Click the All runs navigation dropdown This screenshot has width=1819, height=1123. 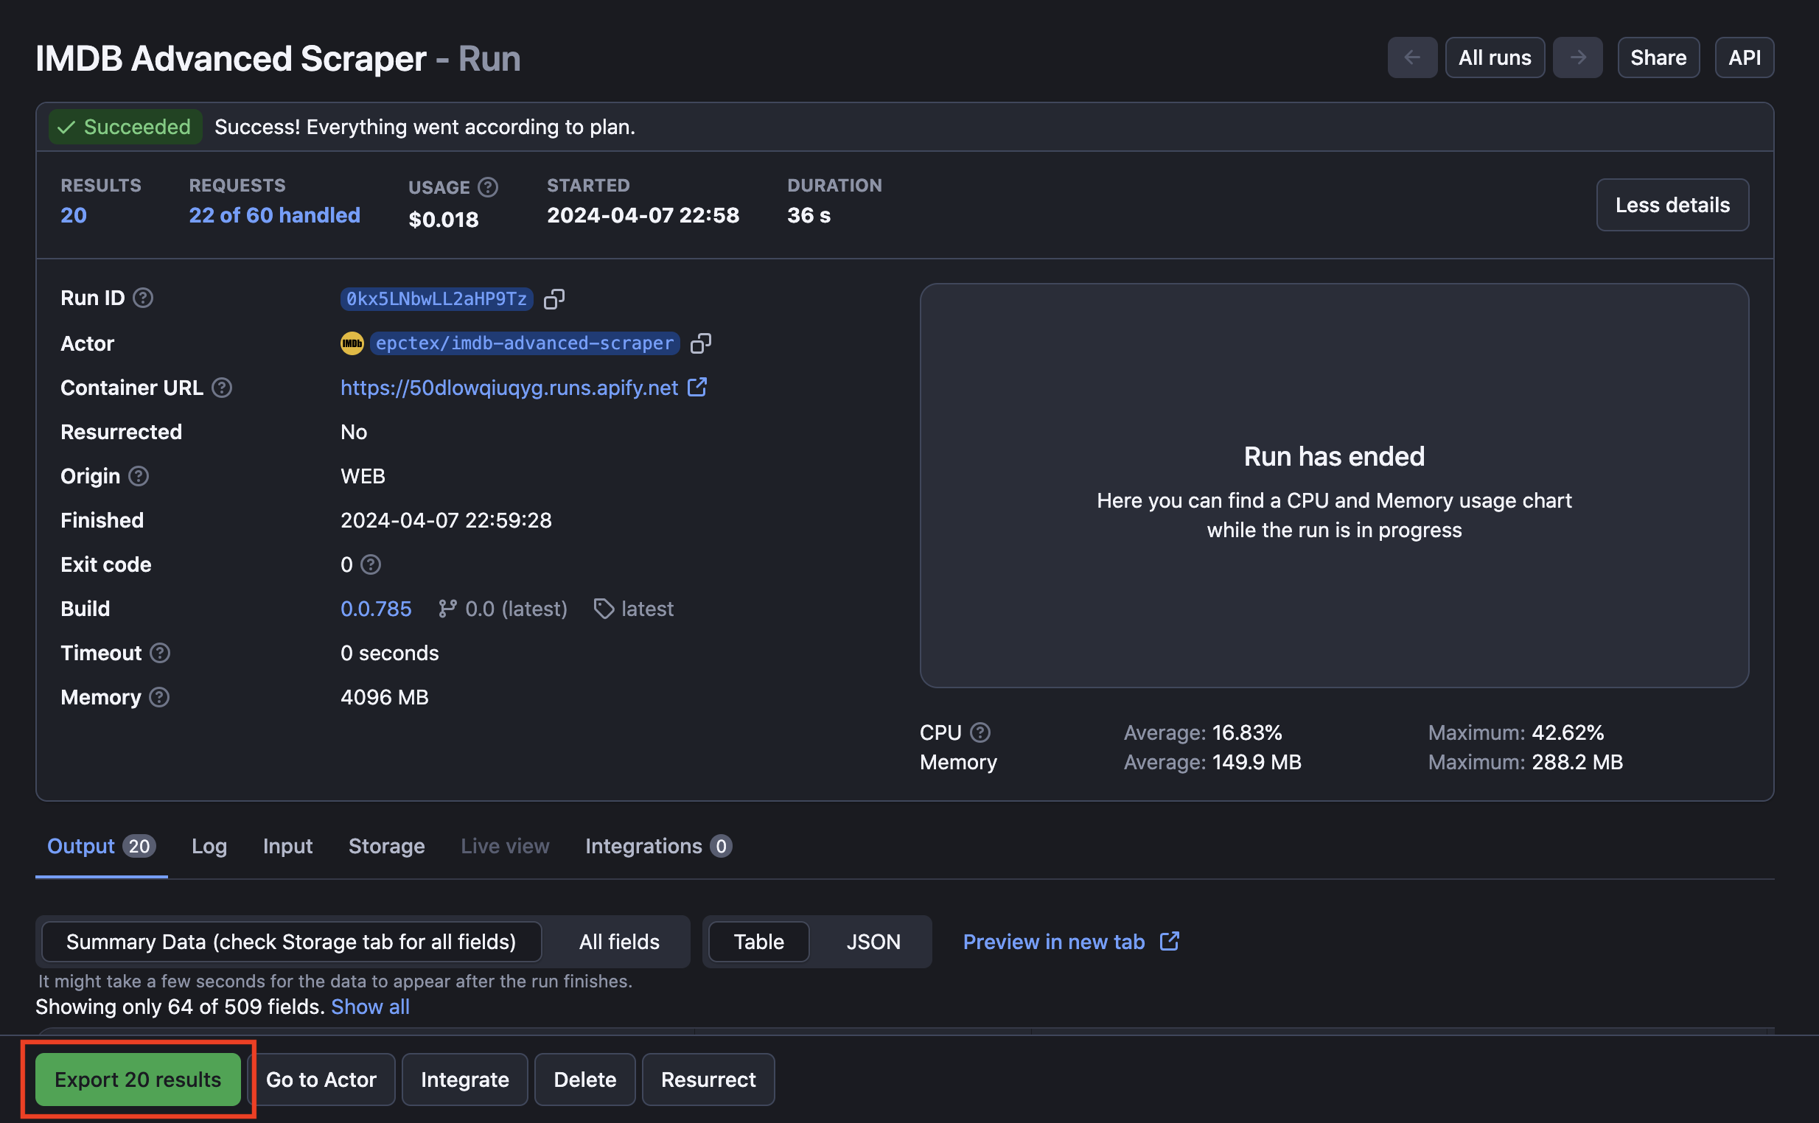pyautogui.click(x=1493, y=57)
